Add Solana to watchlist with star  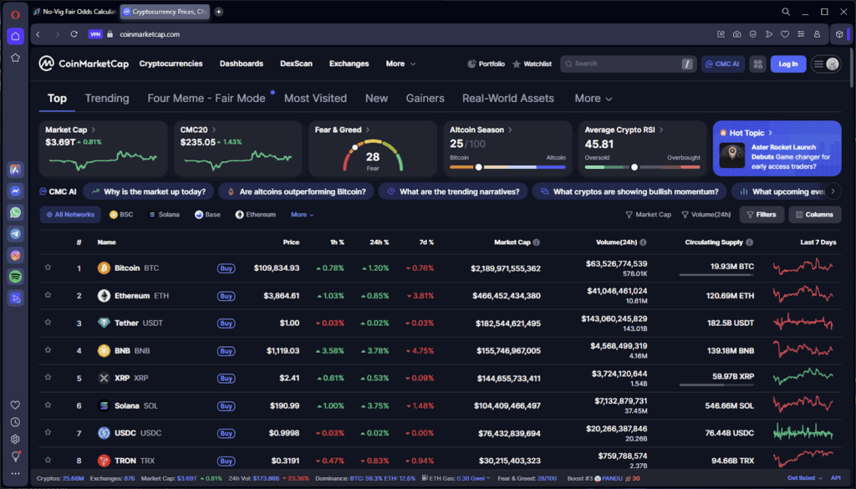tap(48, 405)
